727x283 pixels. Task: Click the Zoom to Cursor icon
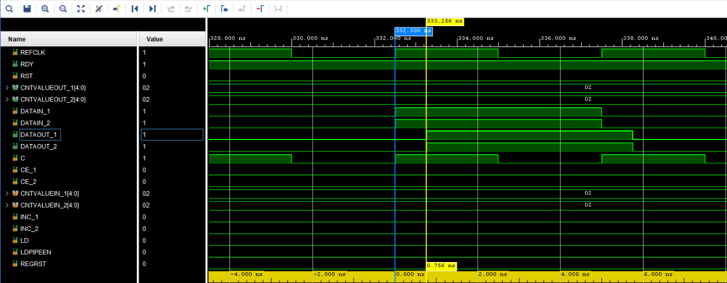point(98,9)
